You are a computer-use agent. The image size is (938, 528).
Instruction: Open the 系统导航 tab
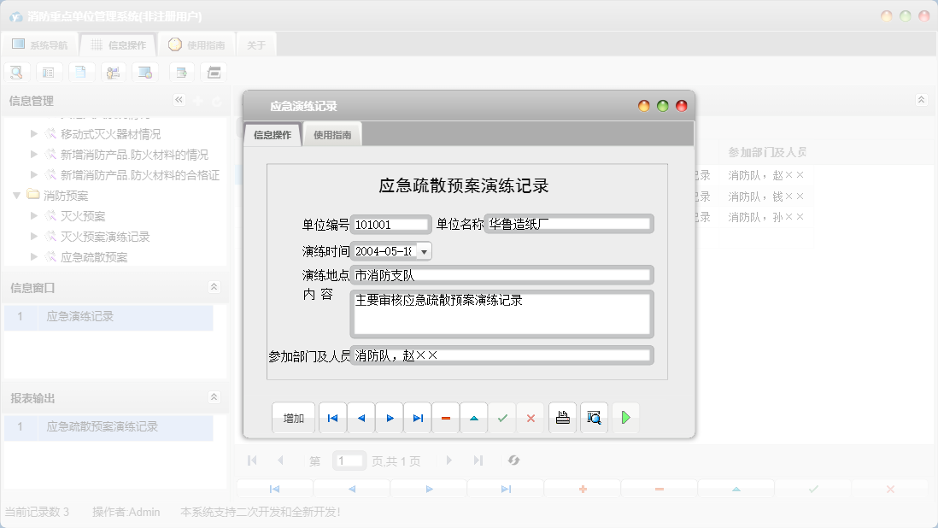(x=39, y=45)
